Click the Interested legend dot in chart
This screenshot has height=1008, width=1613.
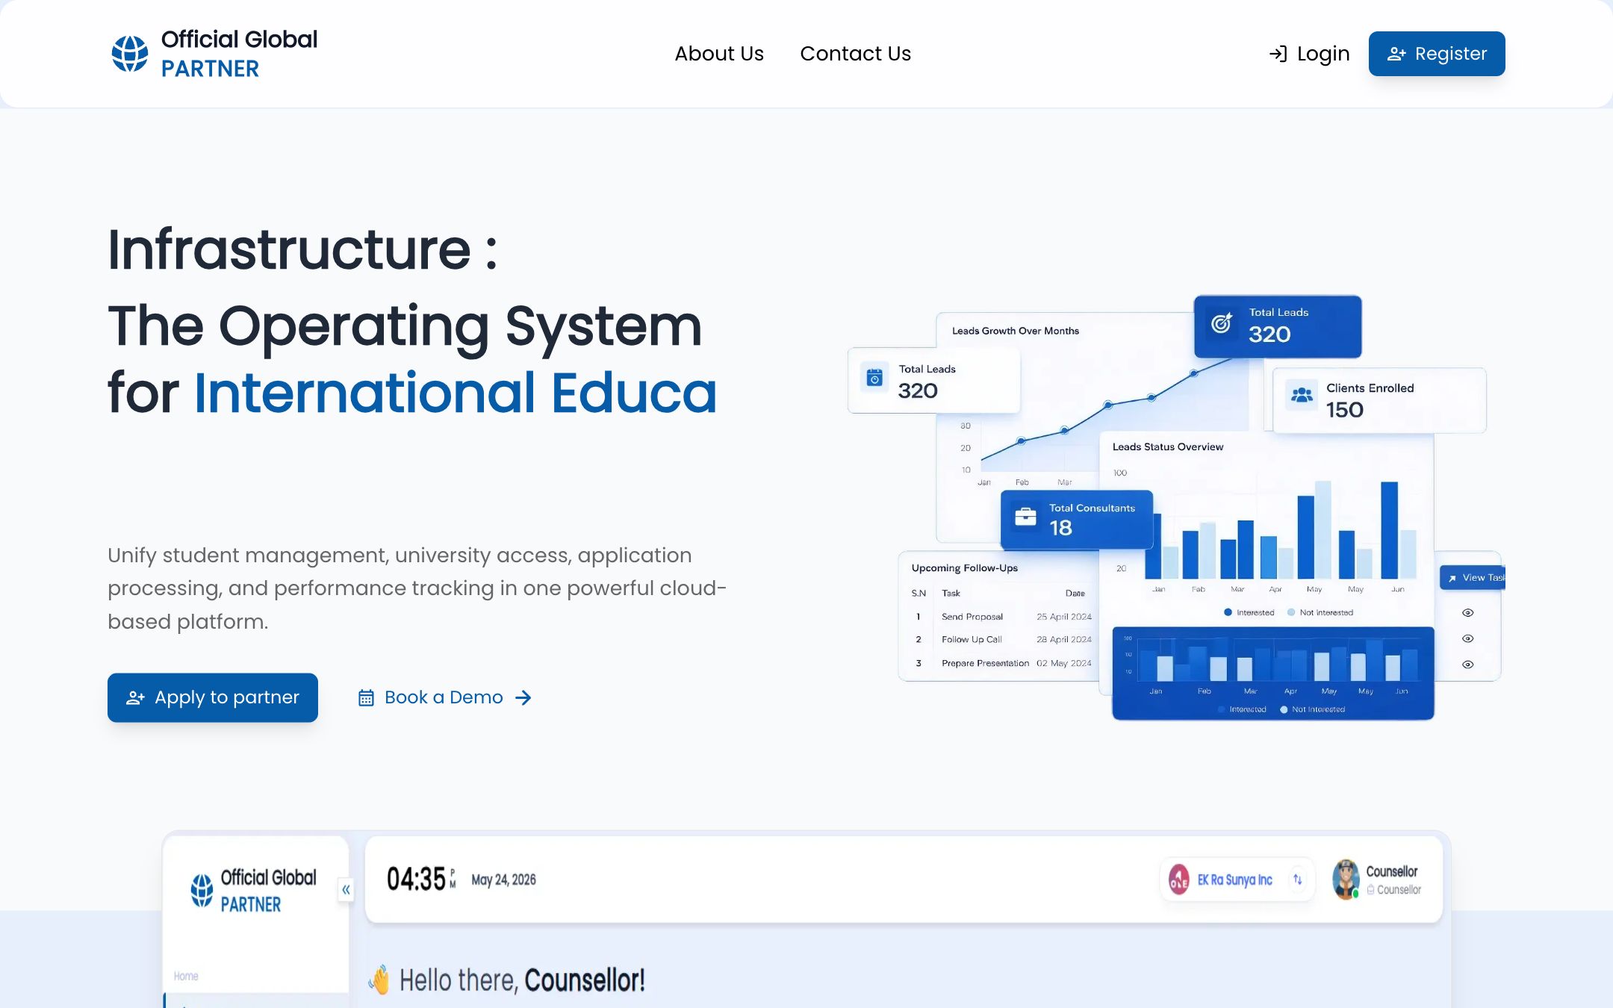[1228, 612]
